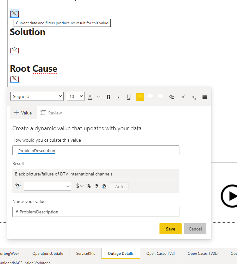Open the currency symbol dropdown
Screen dimensions: 237x264
pyautogui.click(x=80, y=186)
